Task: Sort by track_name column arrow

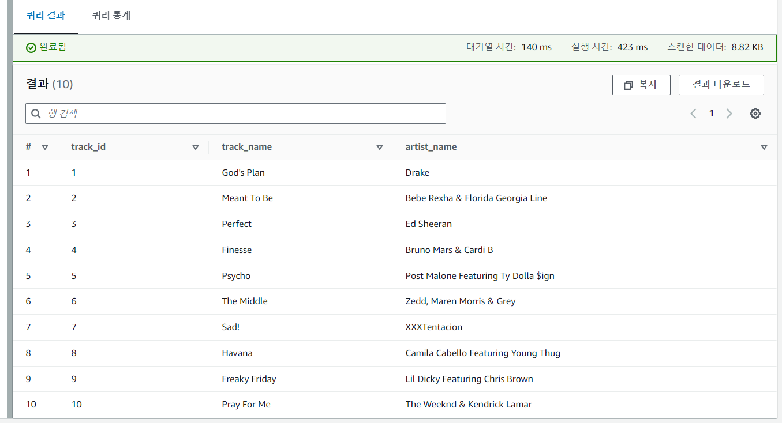Action: coord(380,147)
